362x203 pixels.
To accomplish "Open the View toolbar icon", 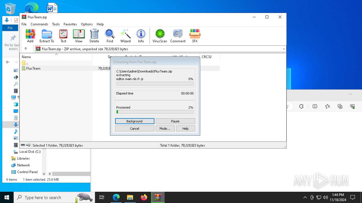I will click(79, 36).
